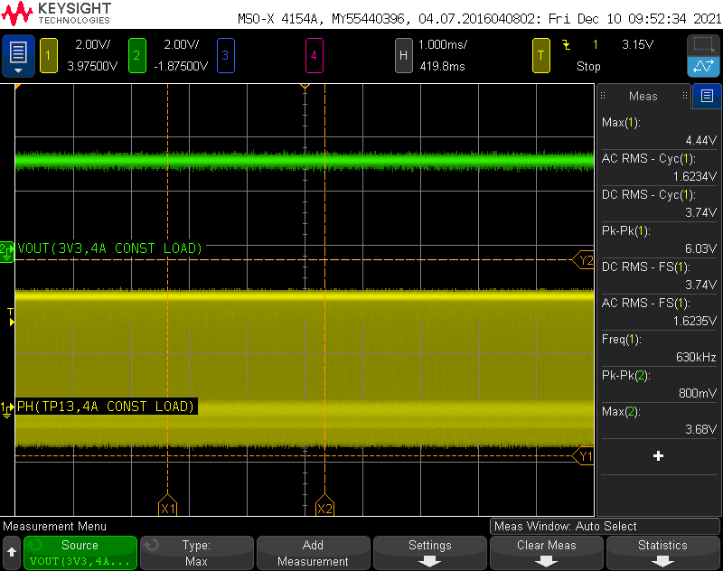Select AC RMS - FS(1) measurement
Image resolution: width=723 pixels, height=571 pixels.
(659, 312)
